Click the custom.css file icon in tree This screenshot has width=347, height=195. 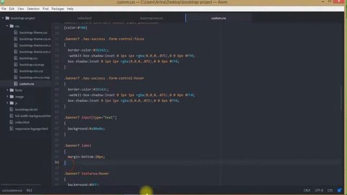16,84
